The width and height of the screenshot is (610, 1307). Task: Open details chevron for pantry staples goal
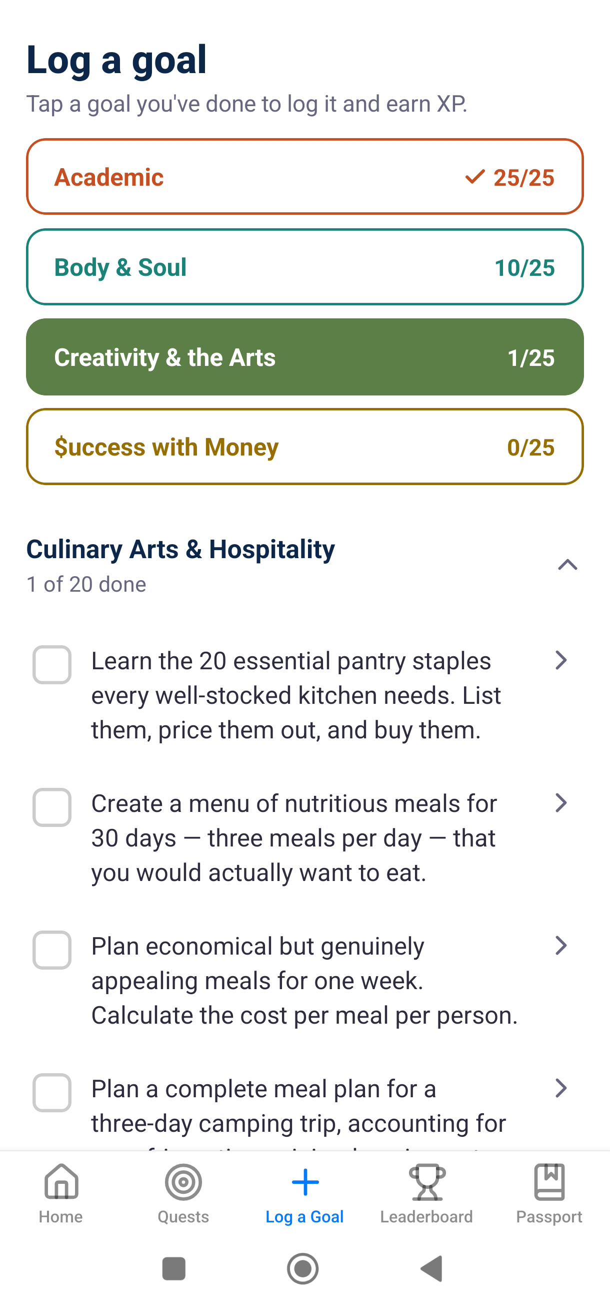pyautogui.click(x=560, y=660)
